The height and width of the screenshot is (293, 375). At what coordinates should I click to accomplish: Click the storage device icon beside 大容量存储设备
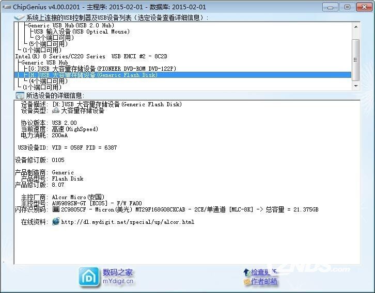pos(56,110)
